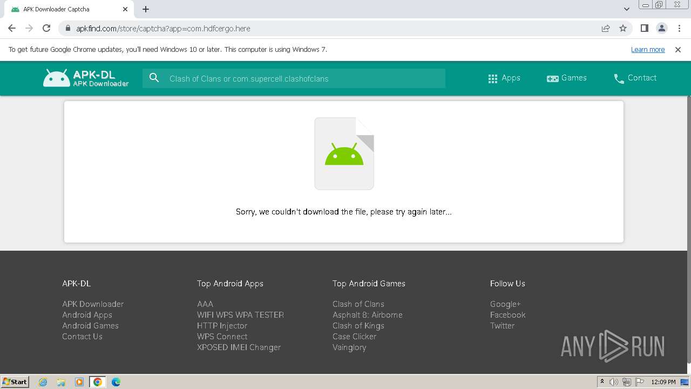Share this page icon in address bar
This screenshot has height=389, width=691.
tap(606, 28)
